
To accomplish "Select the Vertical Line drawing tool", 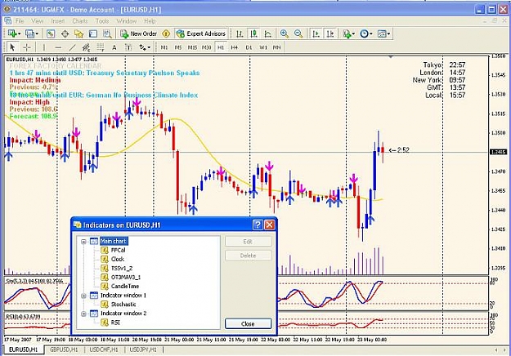I will point(43,47).
